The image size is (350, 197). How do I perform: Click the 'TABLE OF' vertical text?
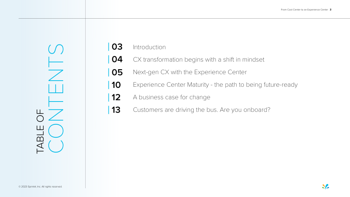tap(40, 131)
